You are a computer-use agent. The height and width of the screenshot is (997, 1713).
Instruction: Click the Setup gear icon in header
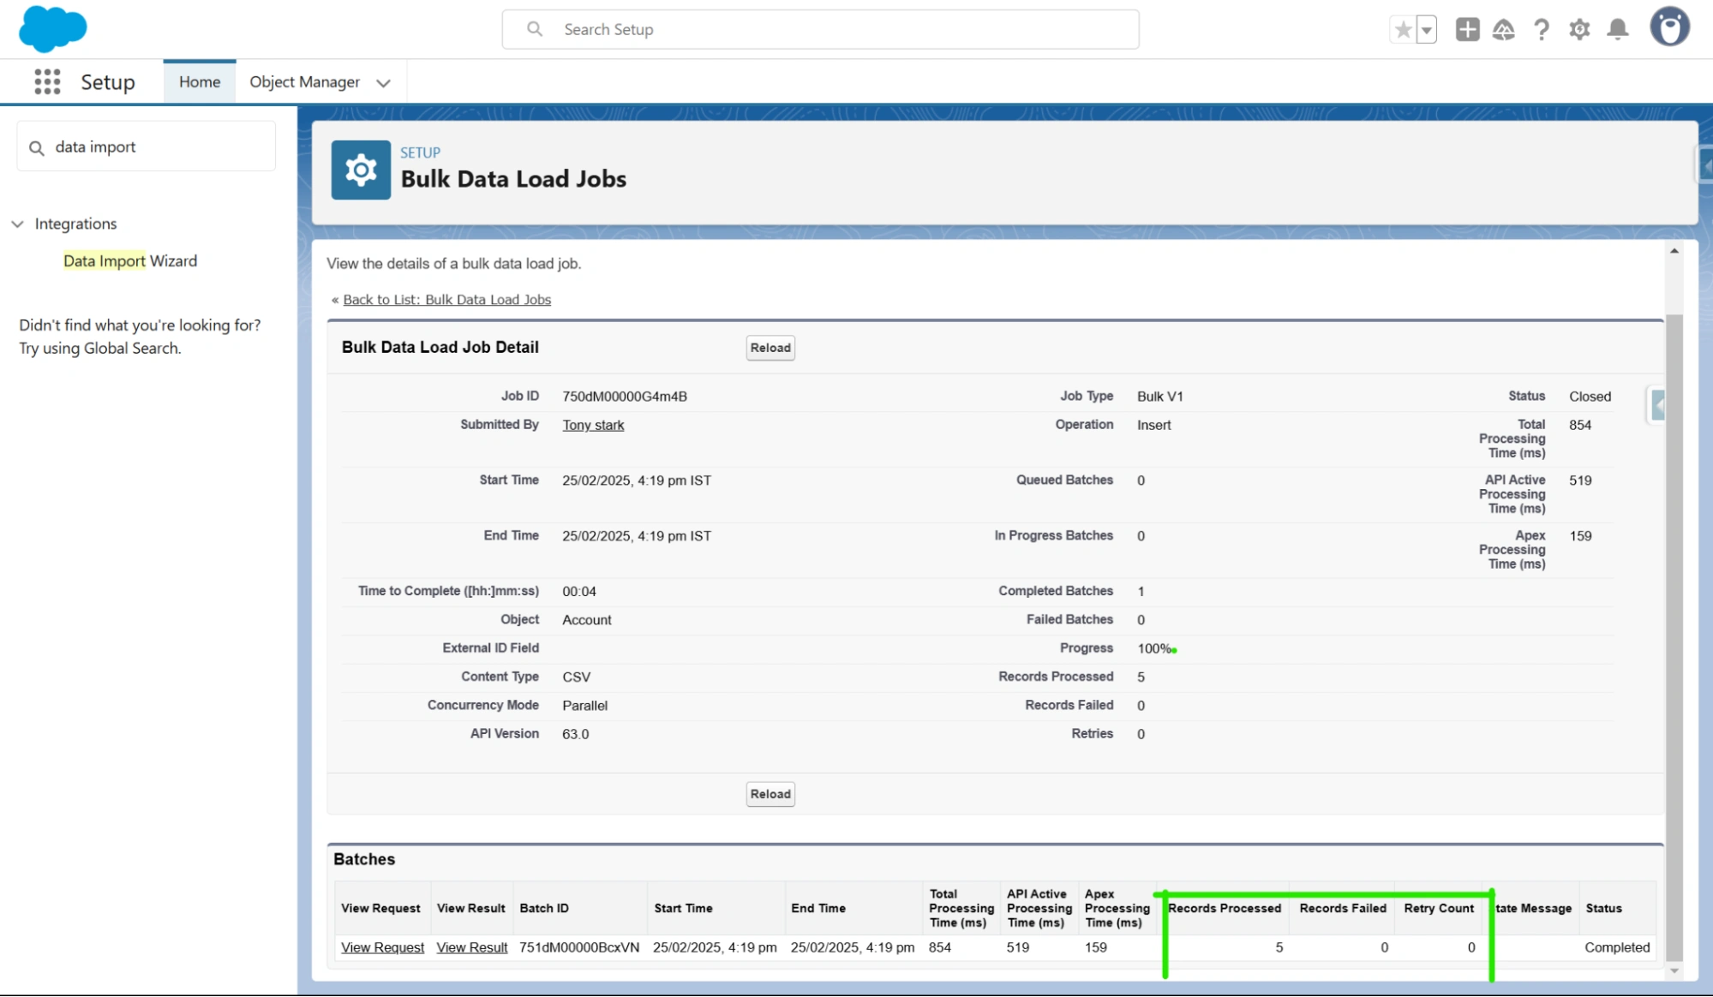1579,29
